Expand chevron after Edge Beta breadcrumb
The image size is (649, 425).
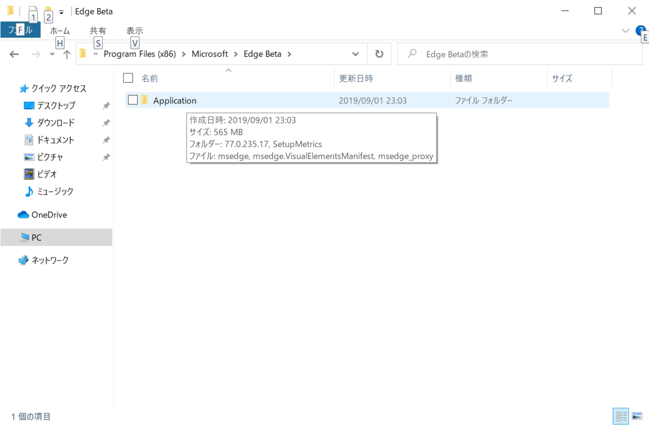[289, 54]
